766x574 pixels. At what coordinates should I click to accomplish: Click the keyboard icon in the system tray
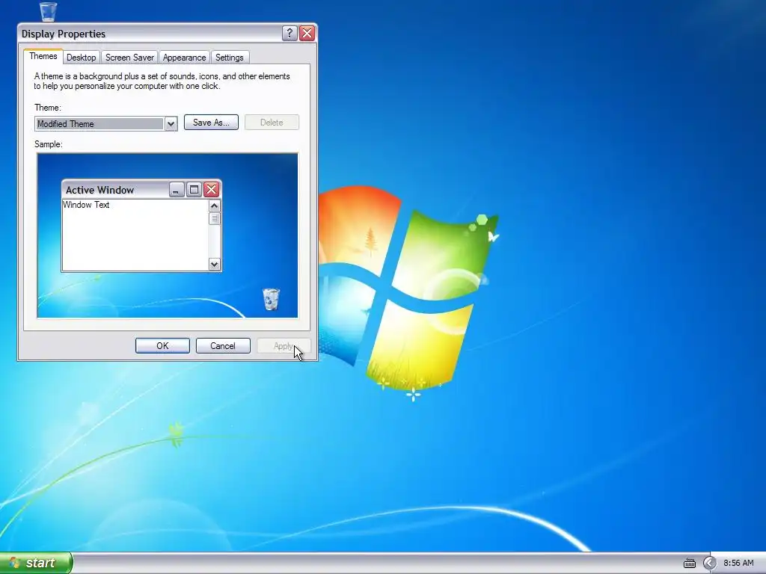tap(689, 564)
